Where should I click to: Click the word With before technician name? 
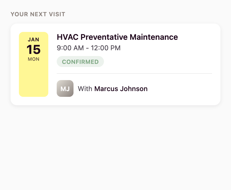pos(85,89)
